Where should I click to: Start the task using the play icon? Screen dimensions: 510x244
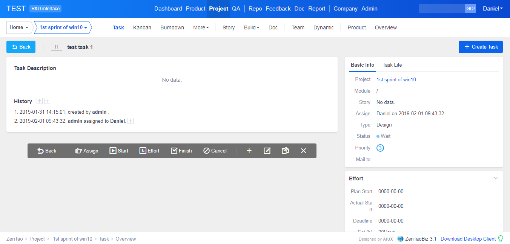click(x=113, y=151)
